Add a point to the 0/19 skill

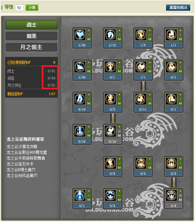[89, 94]
